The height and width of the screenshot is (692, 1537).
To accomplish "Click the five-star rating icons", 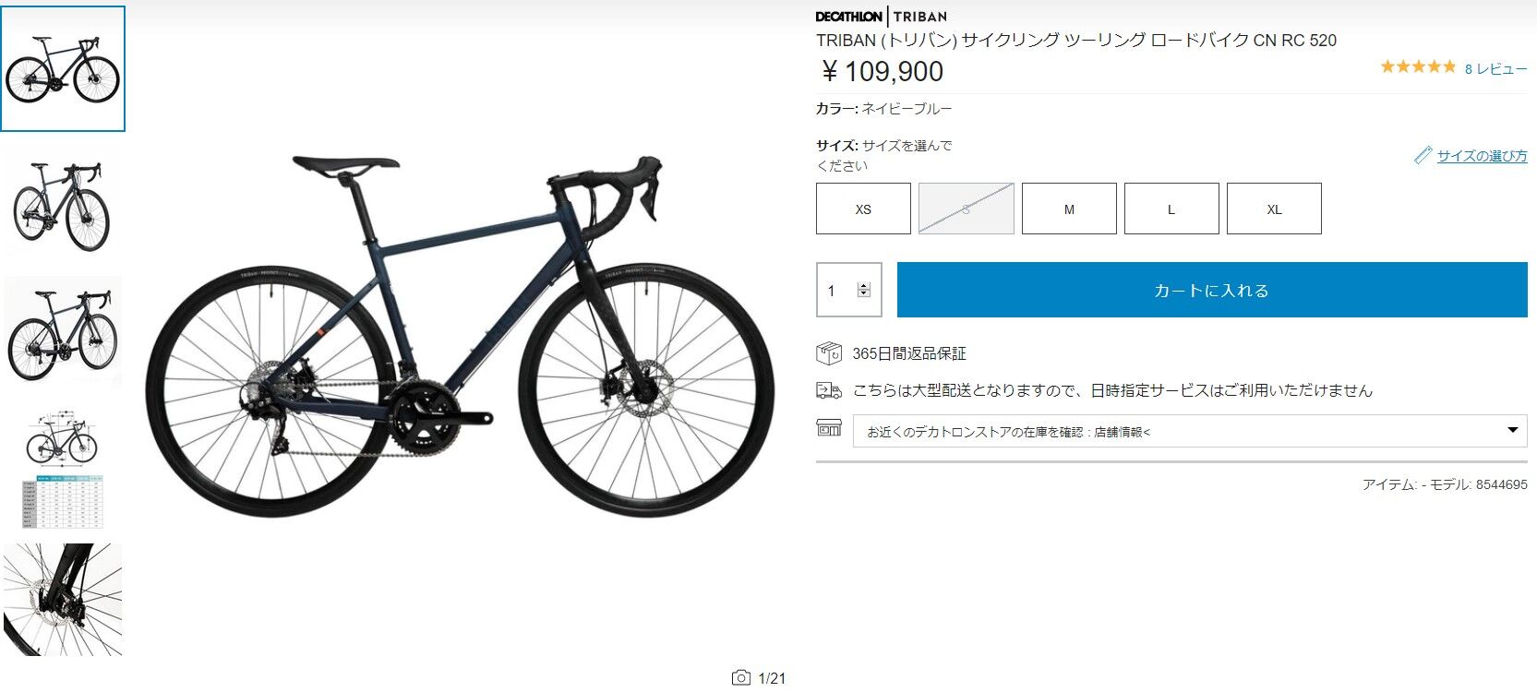I will pyautogui.click(x=1417, y=66).
